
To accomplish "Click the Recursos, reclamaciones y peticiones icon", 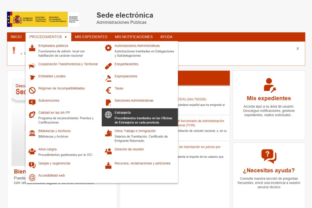I will point(108,165).
